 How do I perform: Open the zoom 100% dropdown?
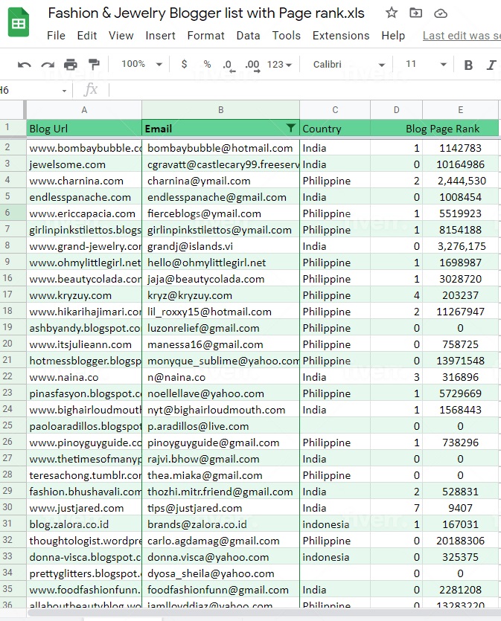coord(140,65)
